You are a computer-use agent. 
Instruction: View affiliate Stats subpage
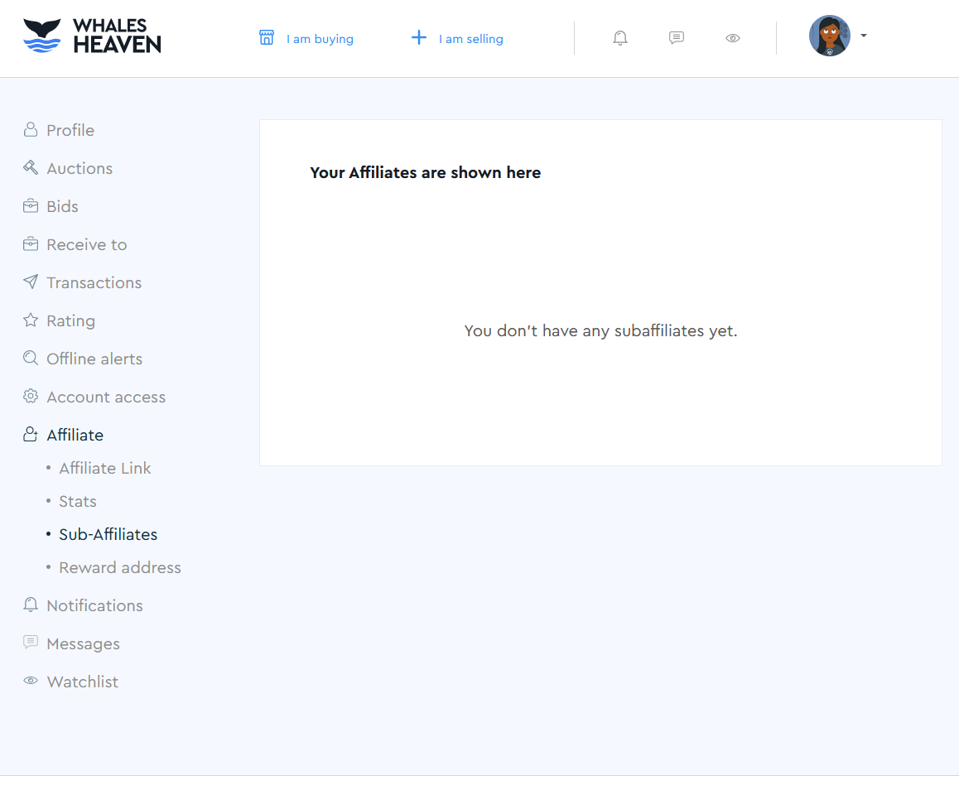pos(78,501)
